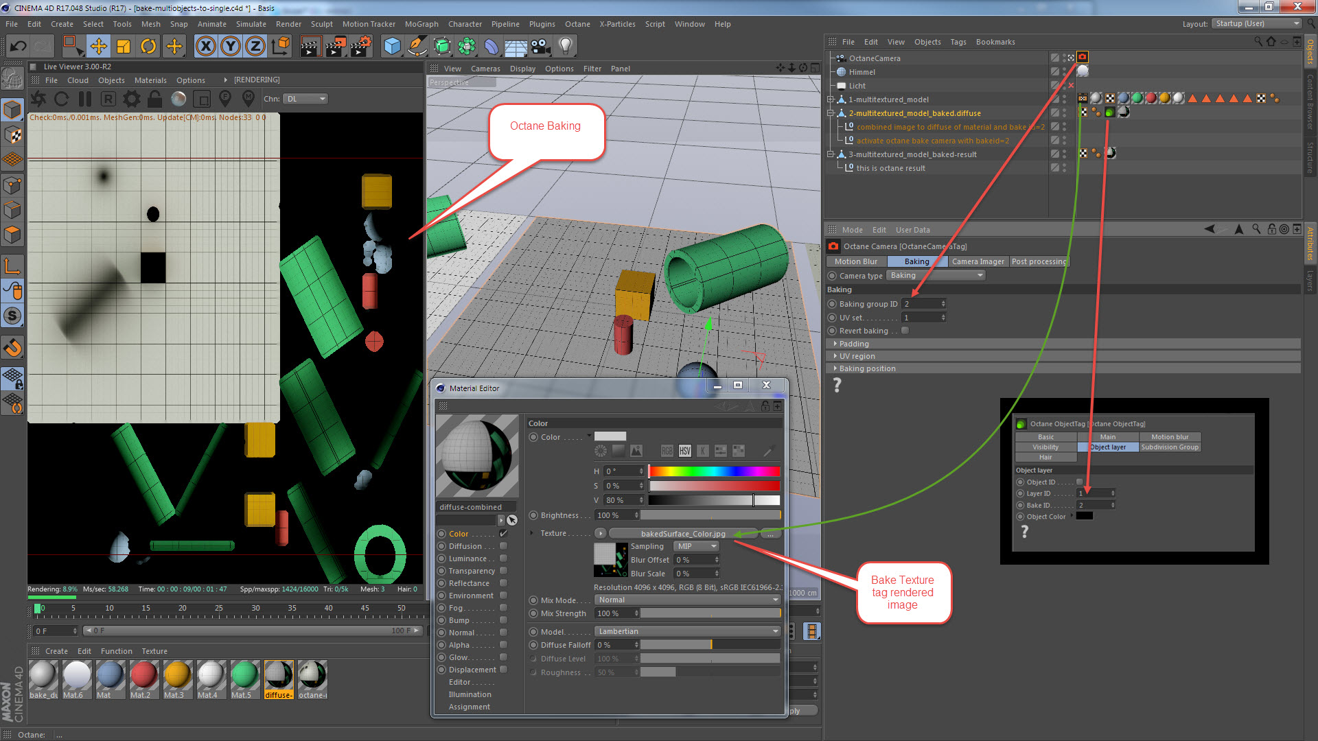Toggle the Z axis lock
Screen dimensions: 1318x741
[x=255, y=47]
